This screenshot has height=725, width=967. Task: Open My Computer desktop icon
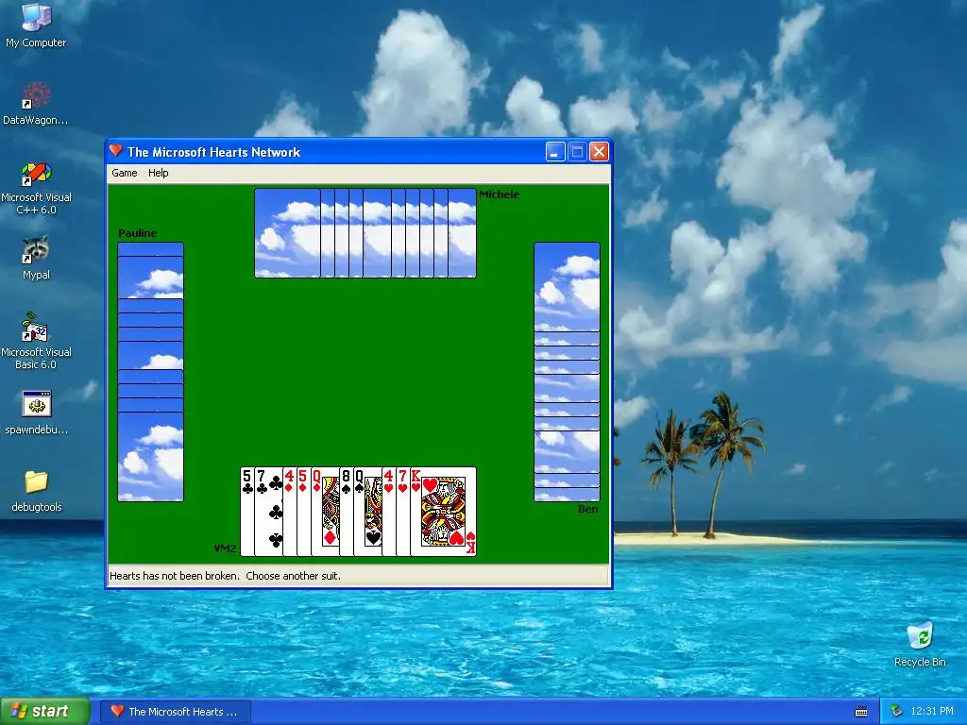tap(36, 25)
